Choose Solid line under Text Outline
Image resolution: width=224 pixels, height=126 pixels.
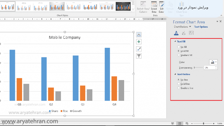(178, 84)
